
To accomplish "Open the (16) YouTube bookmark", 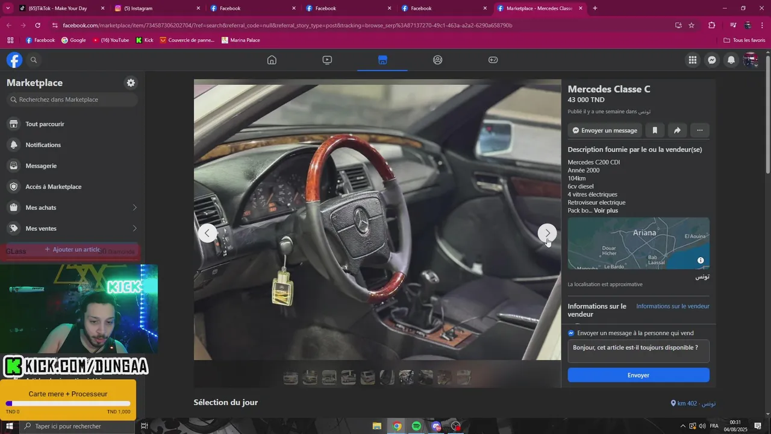I will (x=111, y=40).
